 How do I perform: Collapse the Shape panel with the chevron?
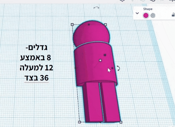[137, 13]
